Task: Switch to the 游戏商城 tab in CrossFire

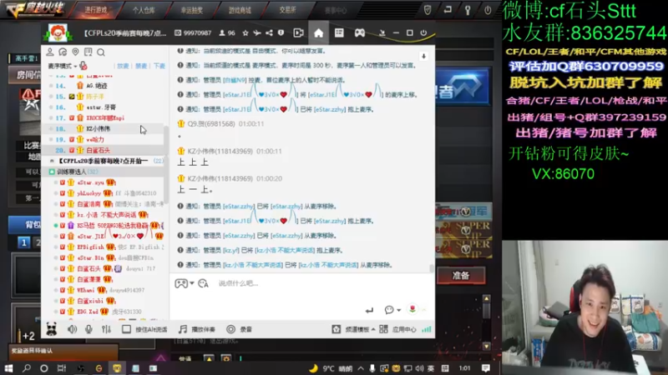Action: [x=240, y=10]
